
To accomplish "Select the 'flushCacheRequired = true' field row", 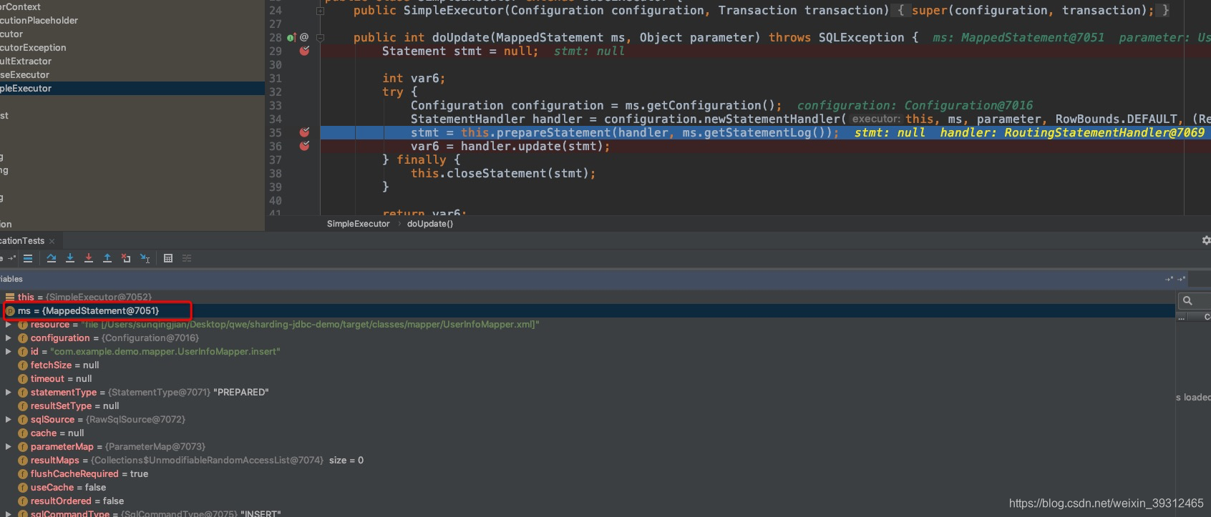I will click(587, 473).
